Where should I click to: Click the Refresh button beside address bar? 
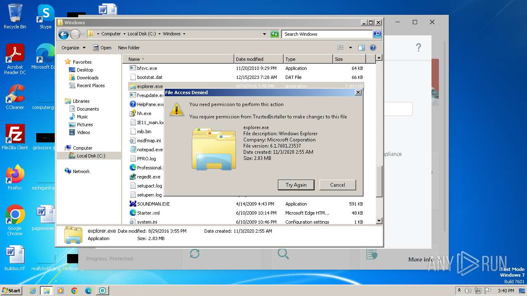click(x=275, y=34)
